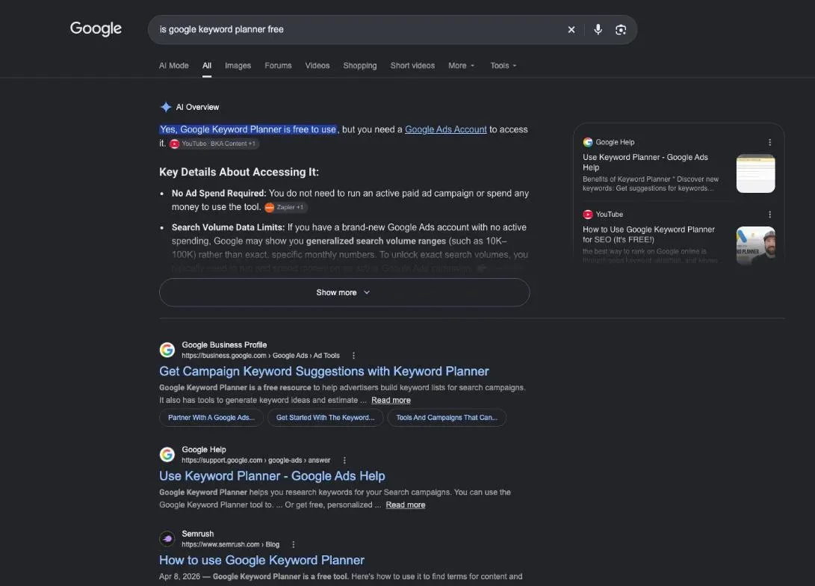
Task: Click the Semrush result favicon
Action: (167, 539)
